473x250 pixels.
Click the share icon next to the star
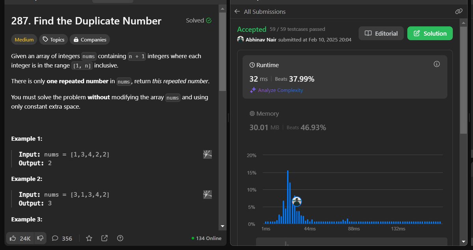tap(104, 238)
